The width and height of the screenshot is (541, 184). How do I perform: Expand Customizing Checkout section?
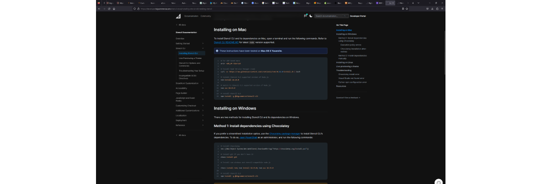click(190, 106)
